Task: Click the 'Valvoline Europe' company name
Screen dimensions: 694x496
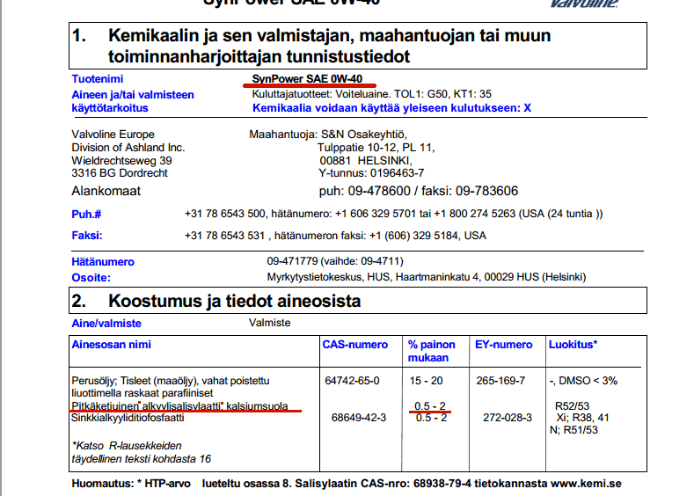Action: [x=113, y=134]
